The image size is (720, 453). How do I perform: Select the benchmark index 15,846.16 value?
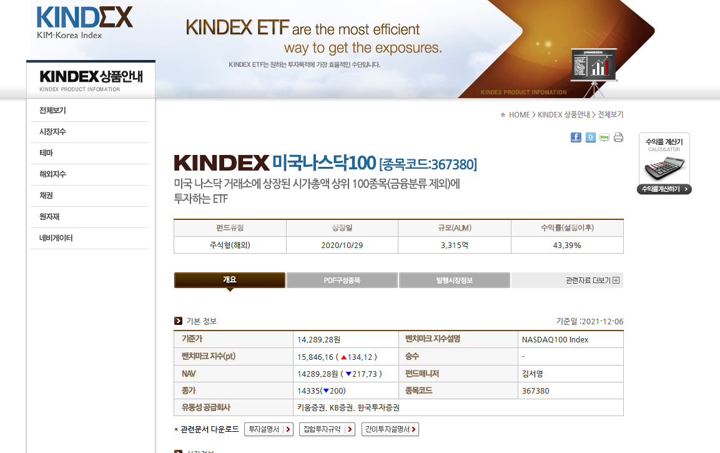pyautogui.click(x=315, y=357)
